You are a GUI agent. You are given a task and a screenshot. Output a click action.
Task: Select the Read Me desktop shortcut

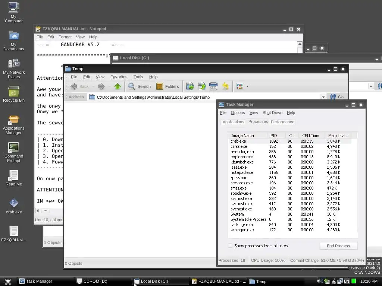14,178
